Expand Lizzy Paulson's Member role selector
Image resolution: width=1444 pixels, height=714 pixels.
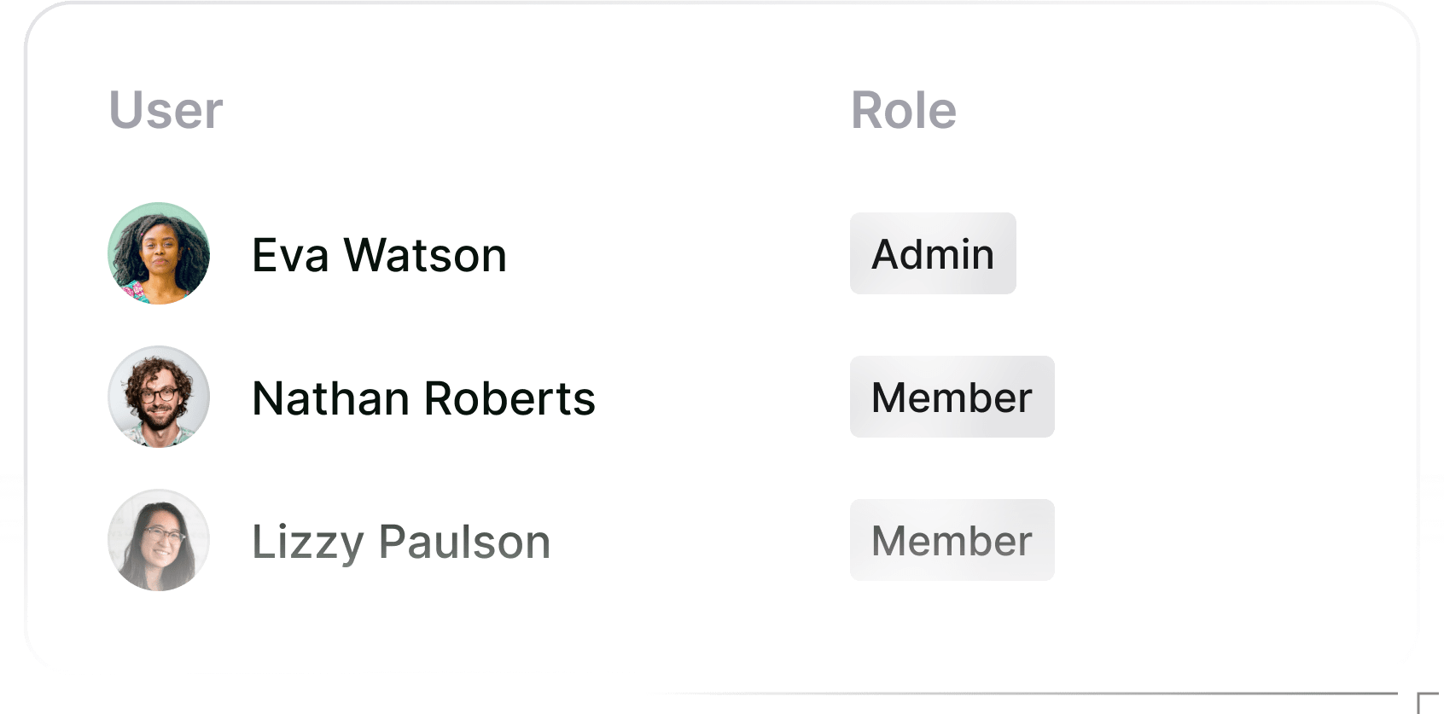pos(952,540)
